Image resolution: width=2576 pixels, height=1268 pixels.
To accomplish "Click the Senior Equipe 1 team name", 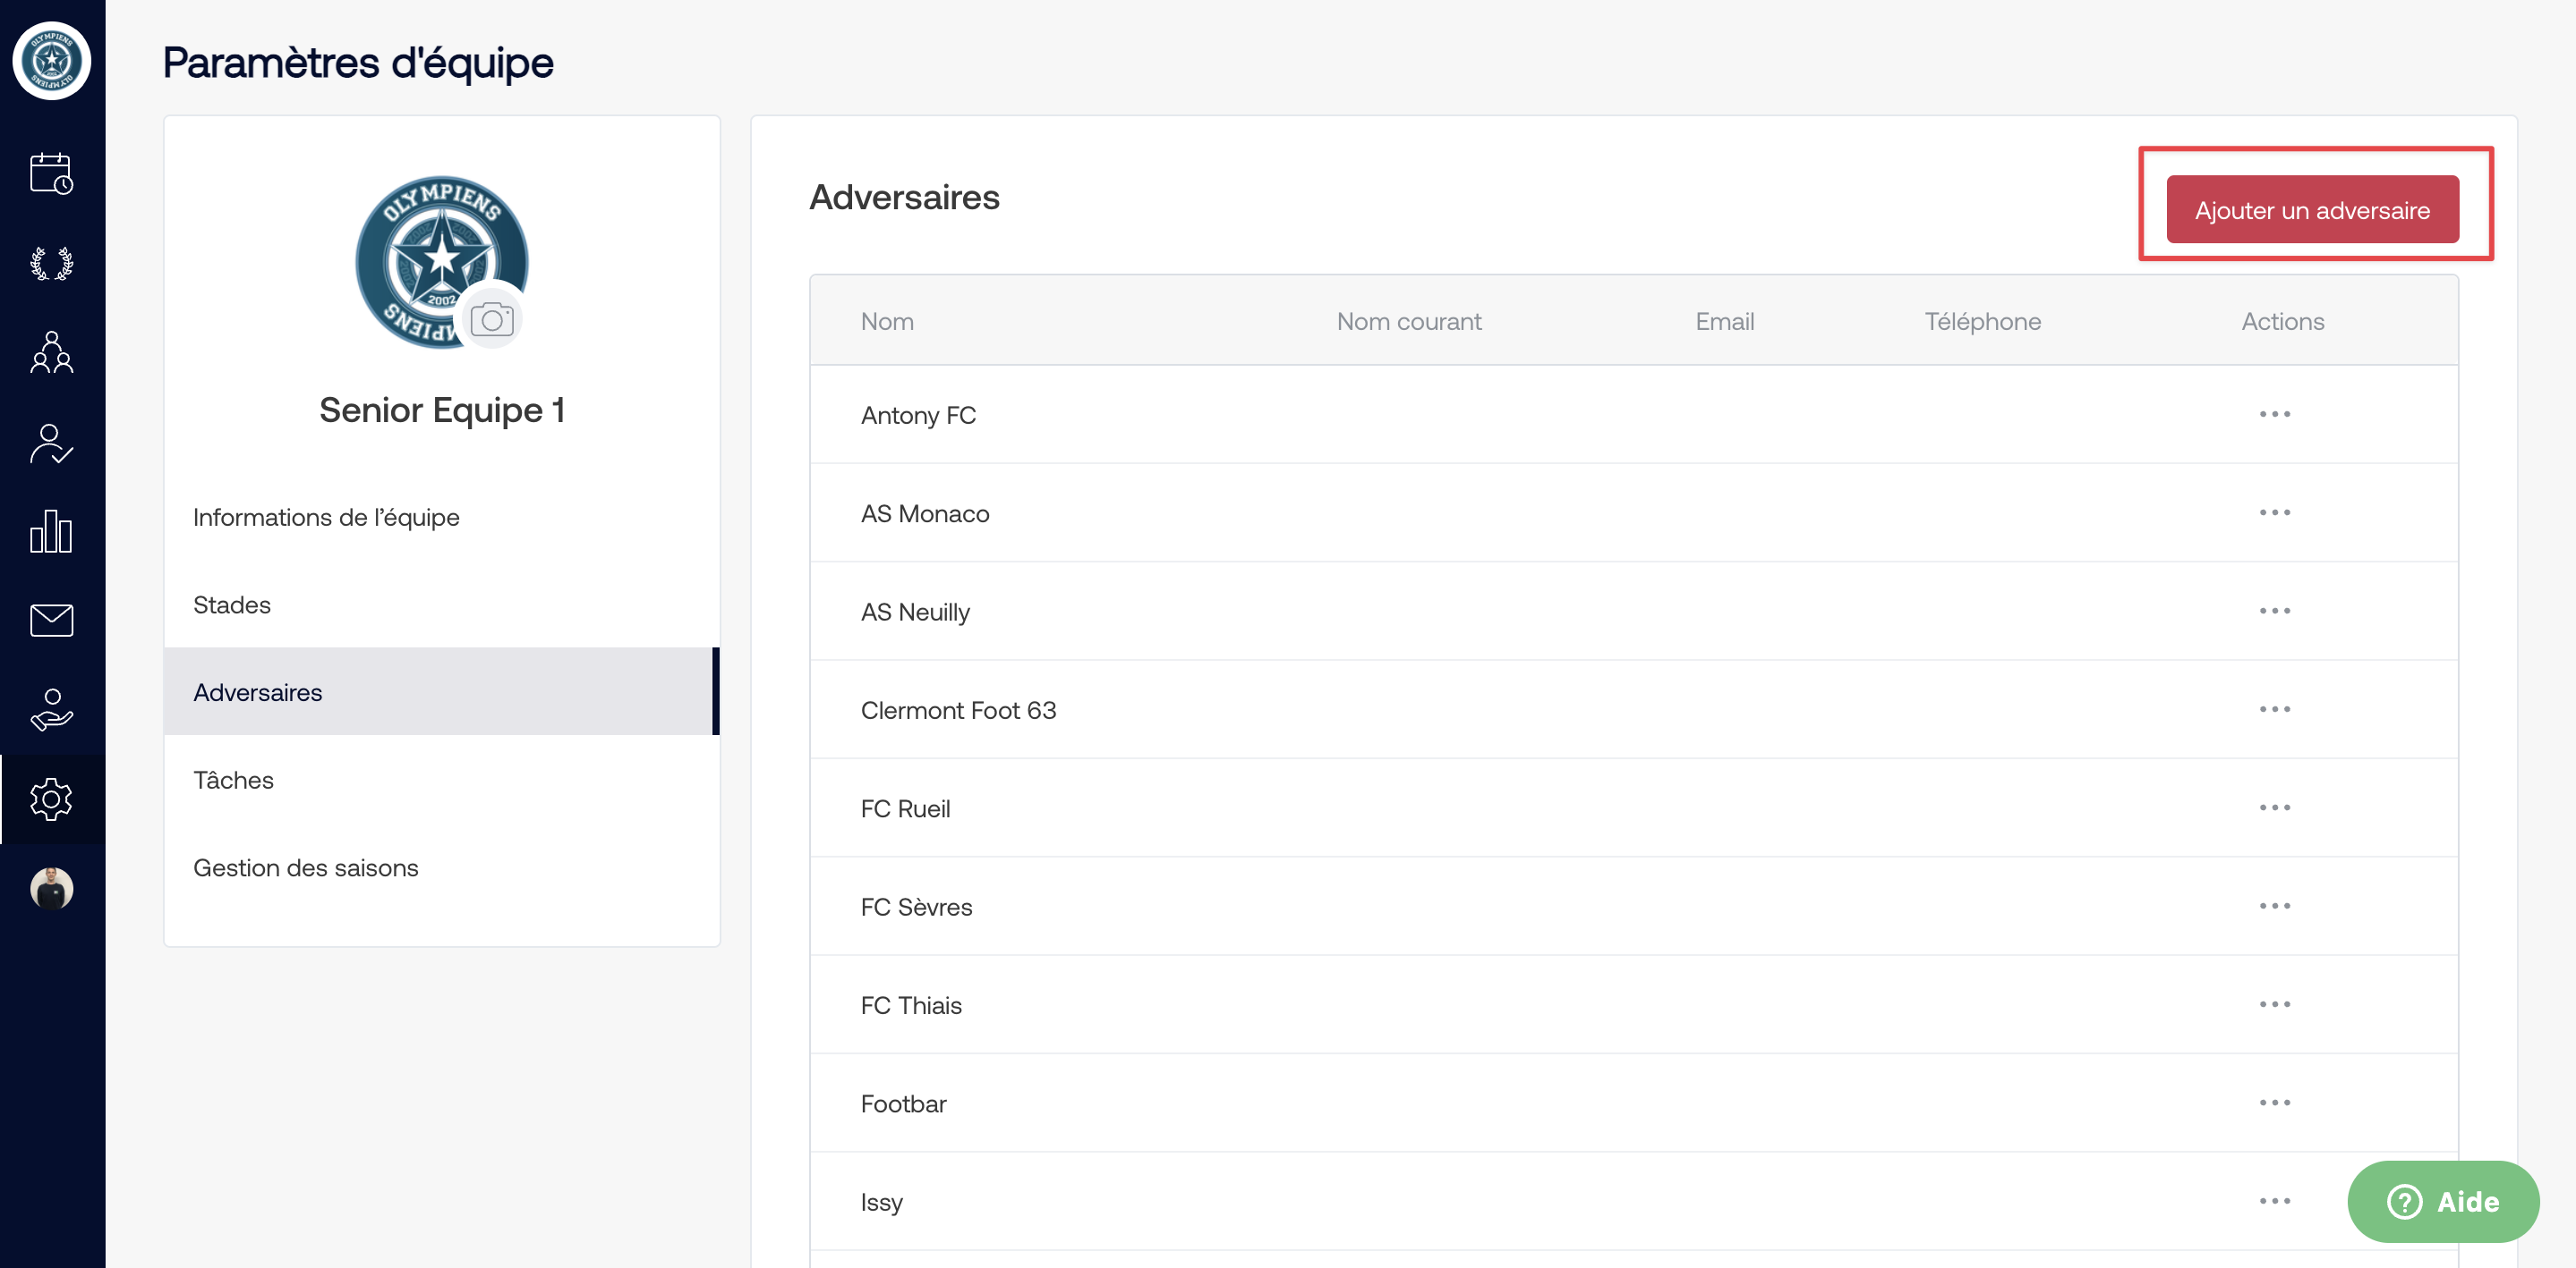I will pyautogui.click(x=441, y=410).
